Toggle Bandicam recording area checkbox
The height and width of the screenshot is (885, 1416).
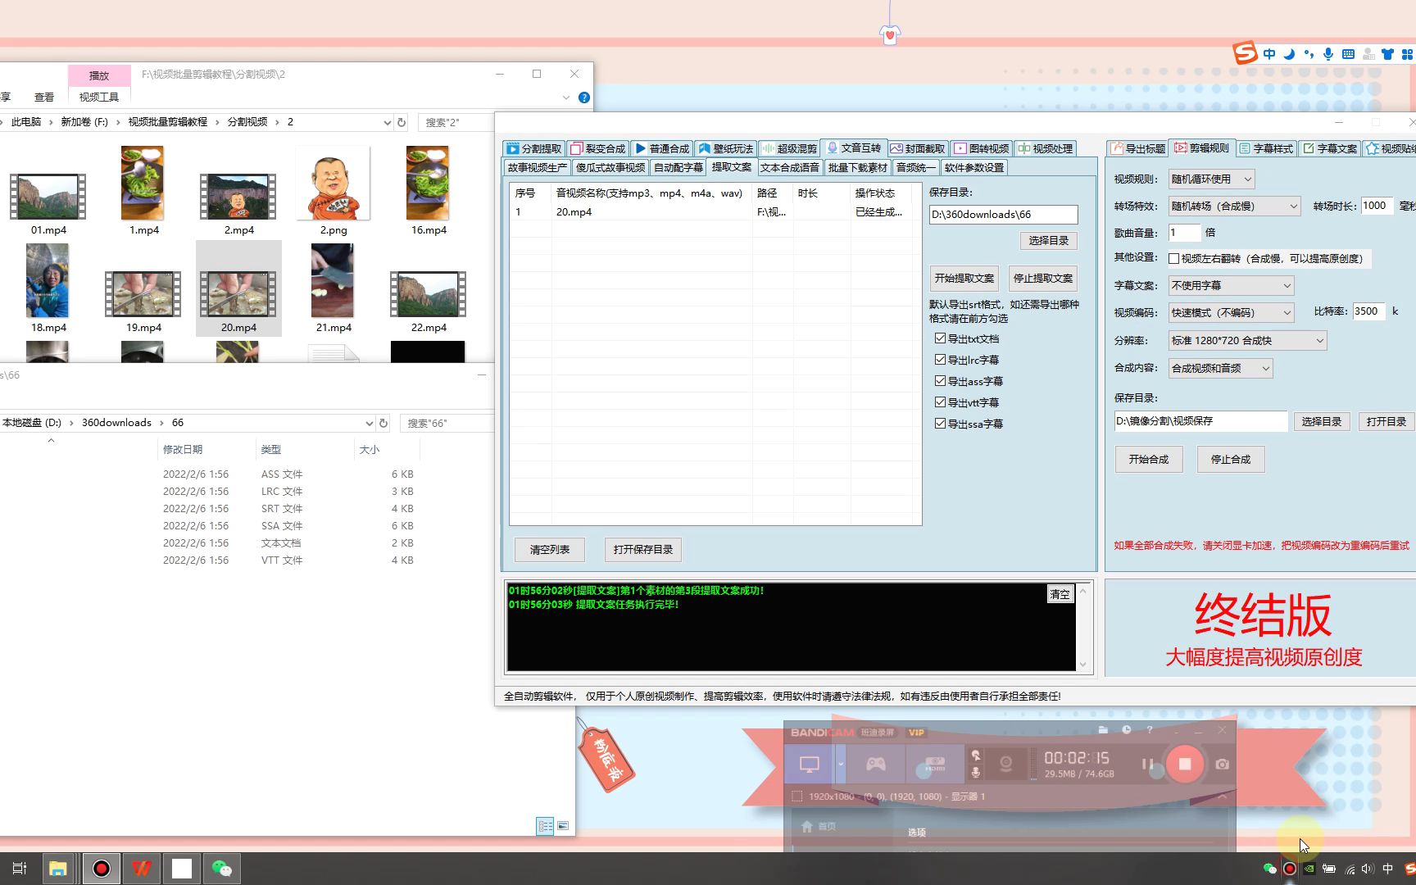pos(796,796)
